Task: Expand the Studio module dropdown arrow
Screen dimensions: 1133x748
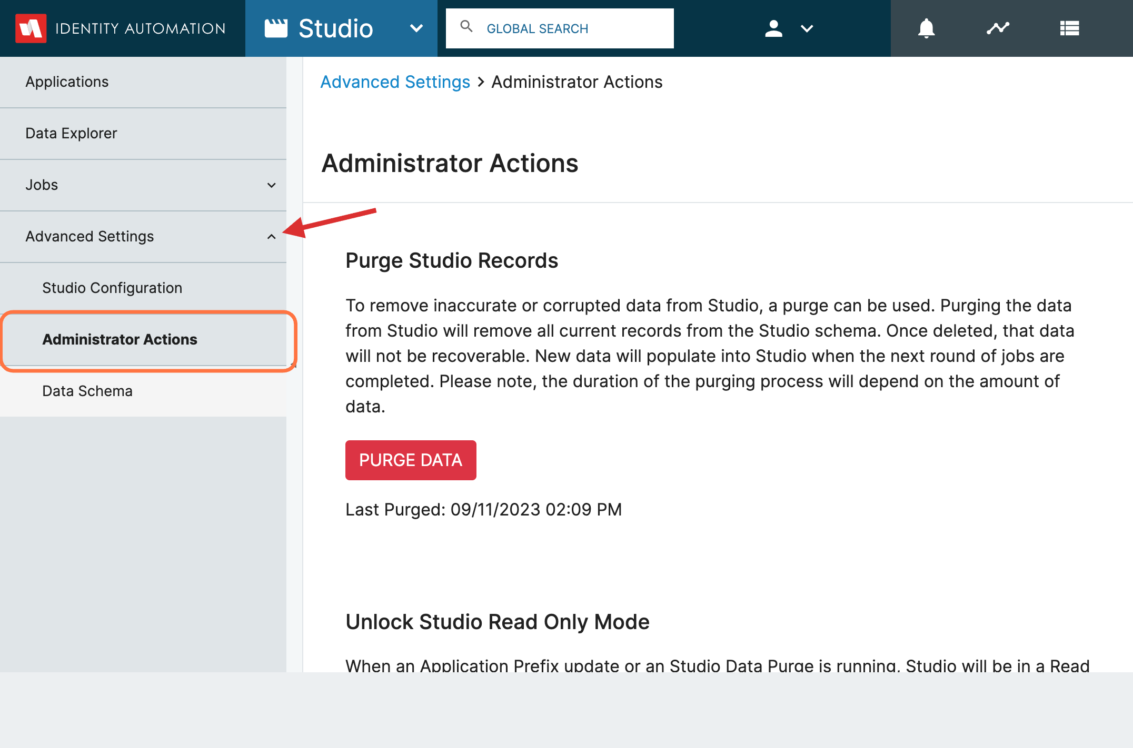Action: coord(416,28)
